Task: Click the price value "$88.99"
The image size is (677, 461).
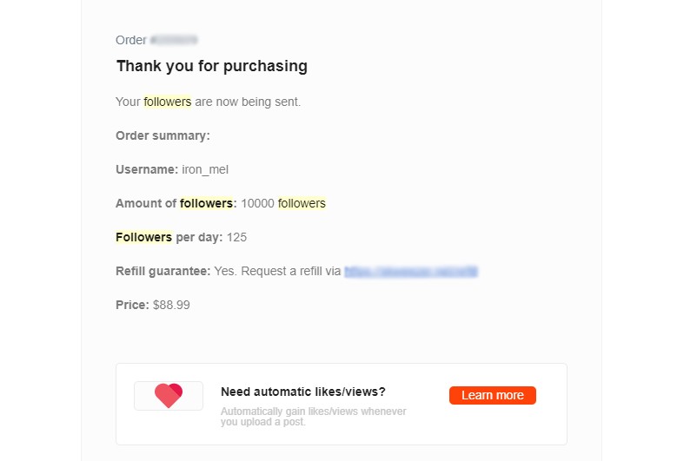Action: click(x=171, y=306)
